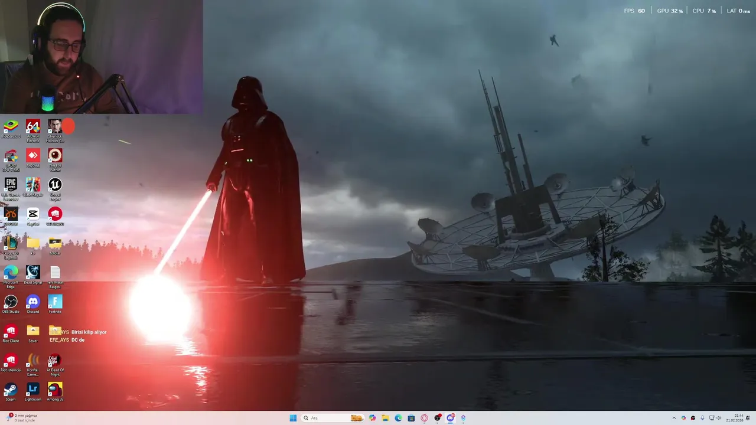756x425 pixels.
Task: Click the microphone icon in system tray
Action: [x=702, y=418]
